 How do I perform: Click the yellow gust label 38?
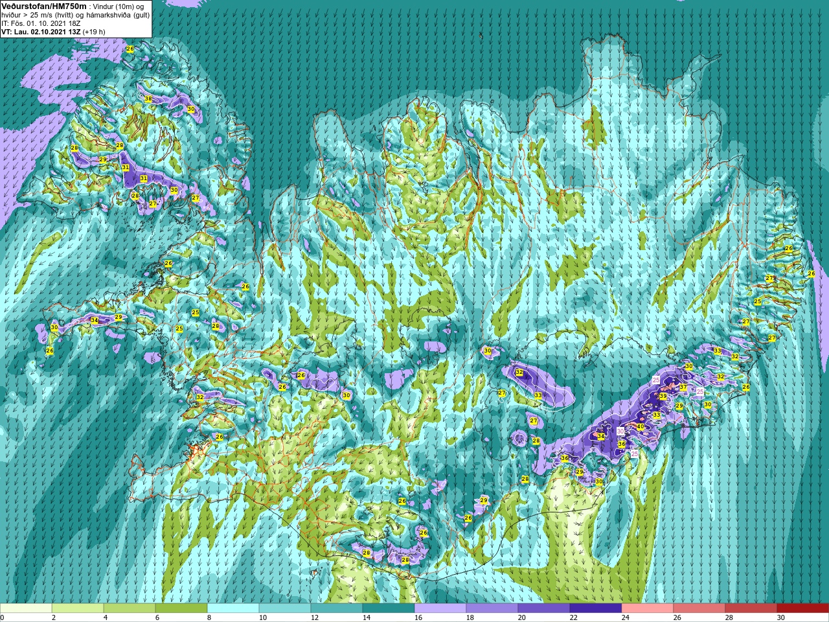148,98
